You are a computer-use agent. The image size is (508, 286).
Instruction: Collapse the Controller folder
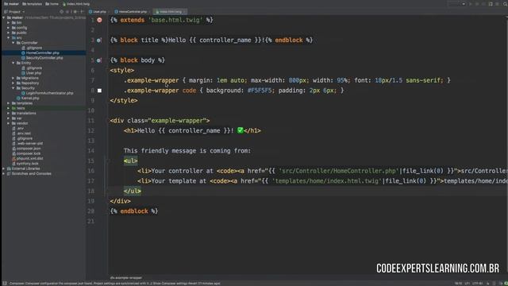pyautogui.click(x=13, y=43)
